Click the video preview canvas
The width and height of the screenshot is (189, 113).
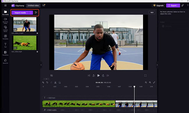[99, 42]
